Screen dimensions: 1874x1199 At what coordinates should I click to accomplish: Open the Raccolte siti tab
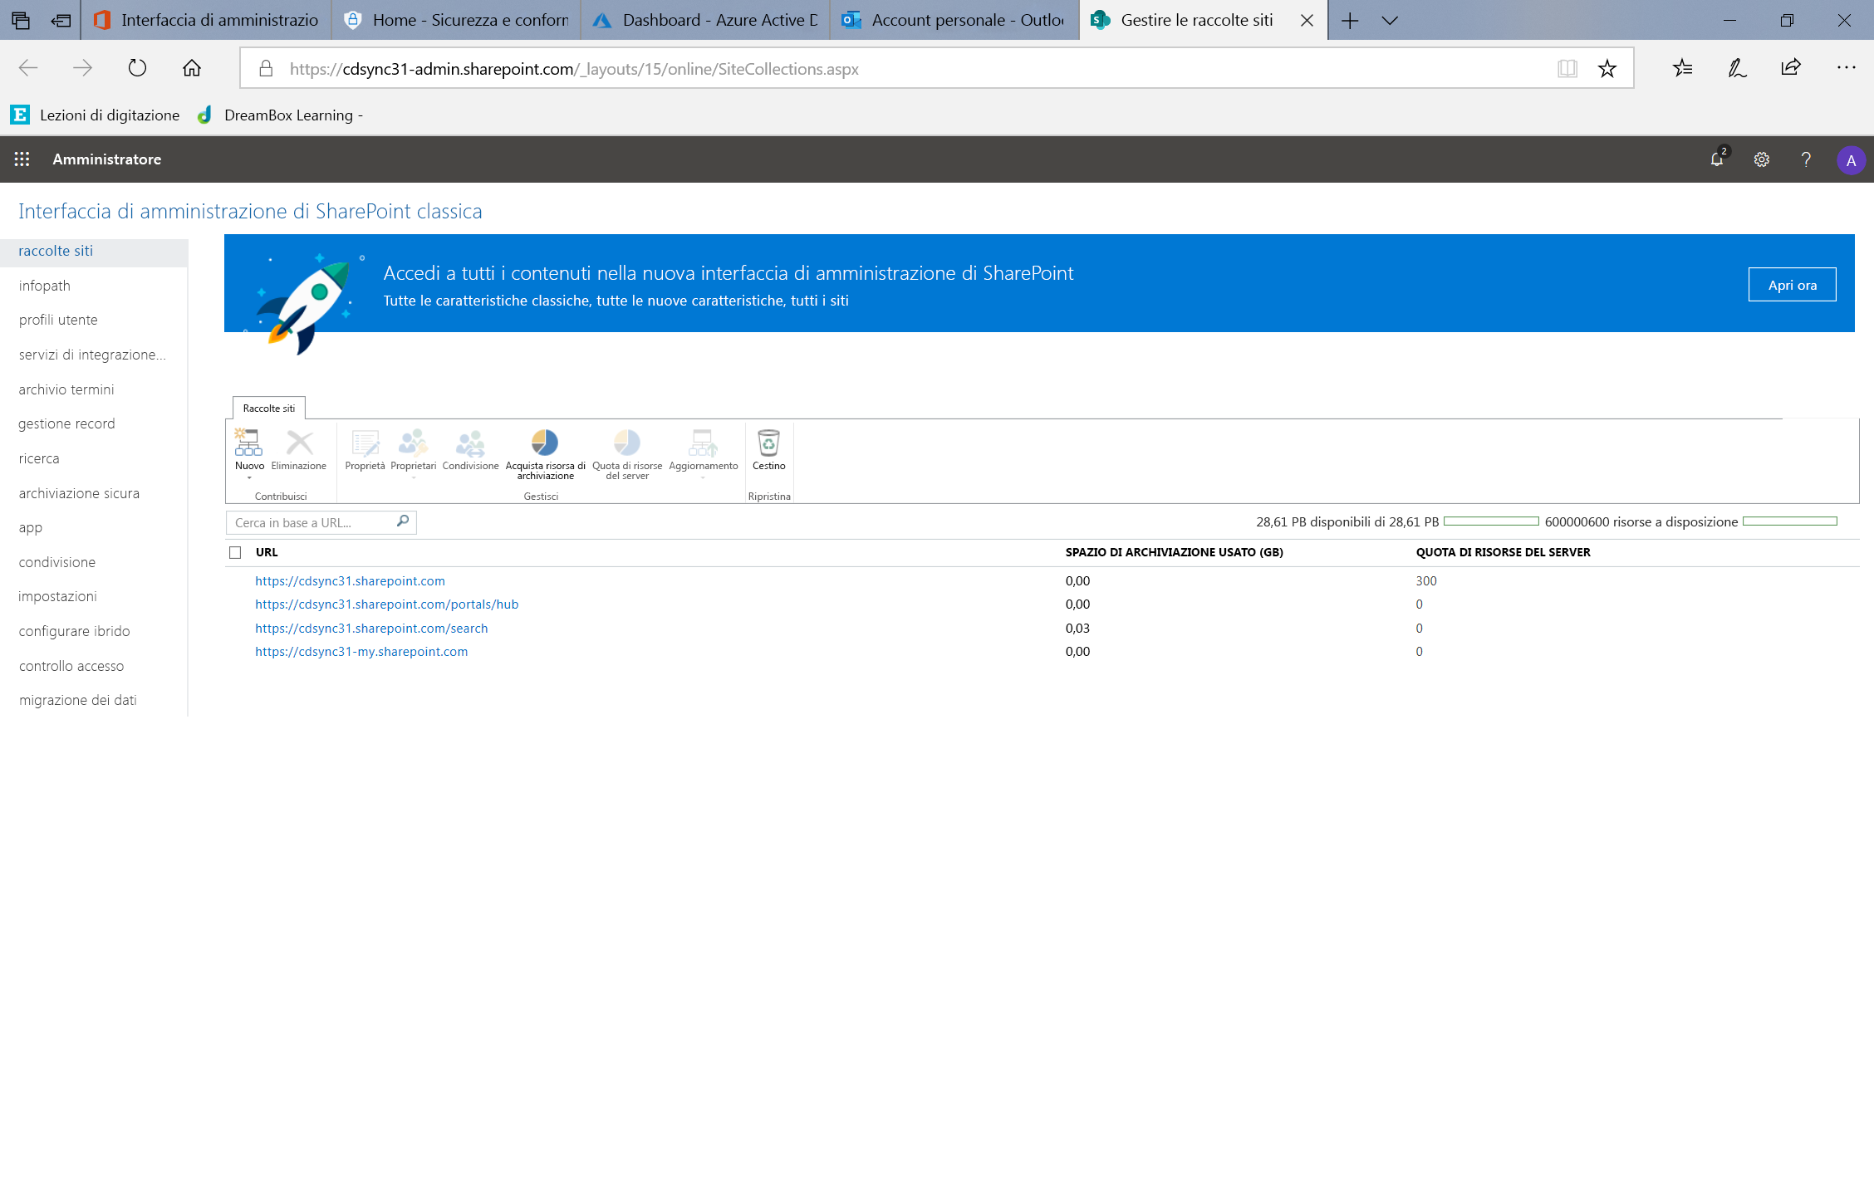[267, 405]
